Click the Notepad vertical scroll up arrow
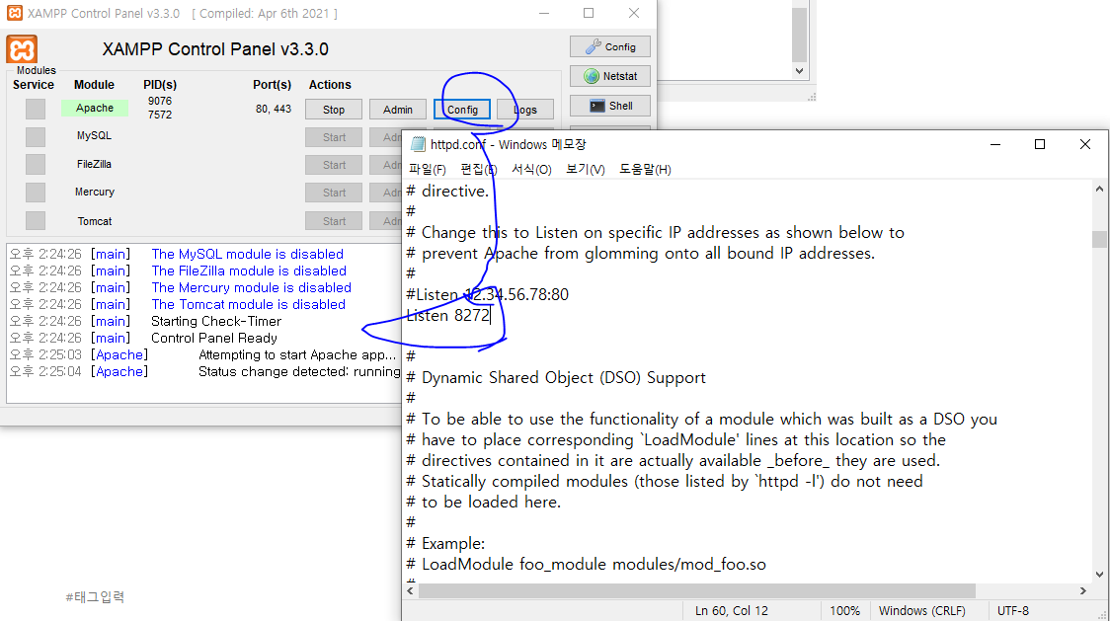 point(1099,189)
